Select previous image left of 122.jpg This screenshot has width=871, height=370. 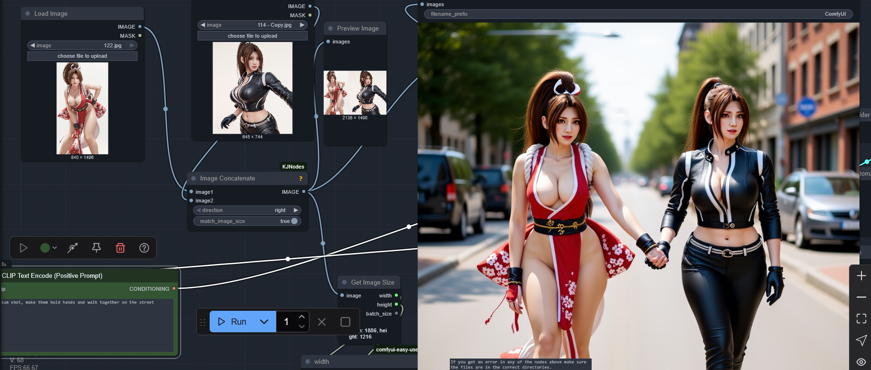(x=32, y=45)
